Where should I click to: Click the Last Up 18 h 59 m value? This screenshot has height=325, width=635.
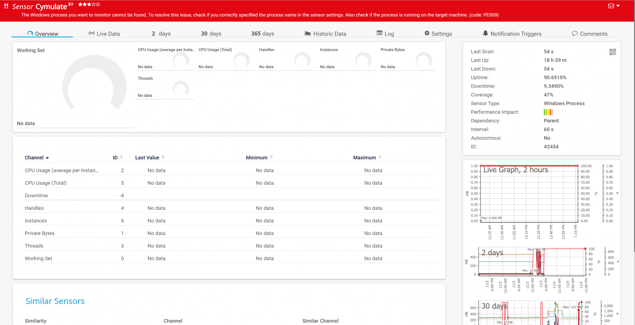click(x=555, y=60)
